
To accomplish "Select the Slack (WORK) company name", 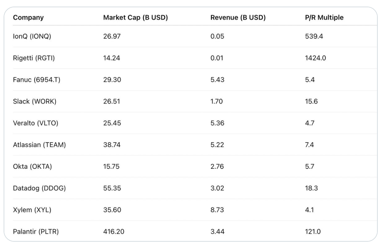I will pyautogui.click(x=35, y=101).
